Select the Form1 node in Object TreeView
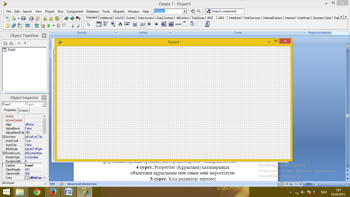Viewport: 350px width, 197px height. pos(12,50)
